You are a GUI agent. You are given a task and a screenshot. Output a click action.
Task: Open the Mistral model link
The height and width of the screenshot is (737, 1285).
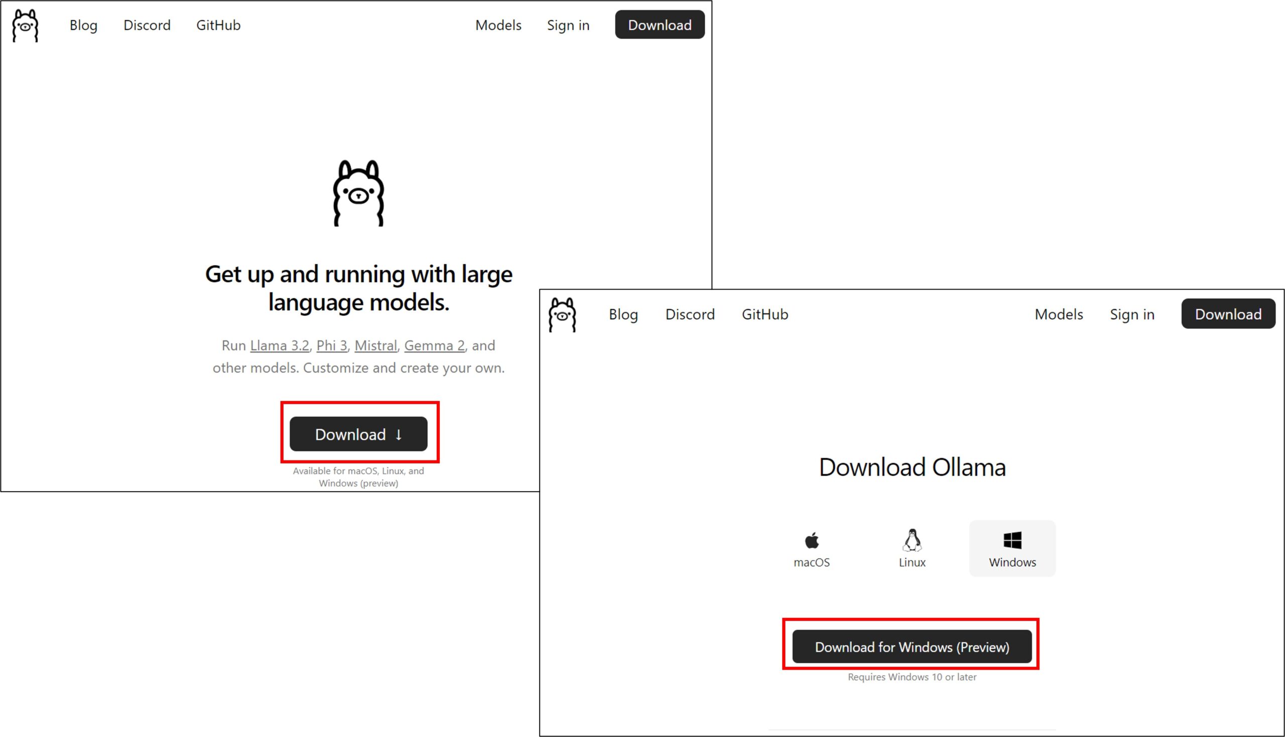tap(375, 346)
